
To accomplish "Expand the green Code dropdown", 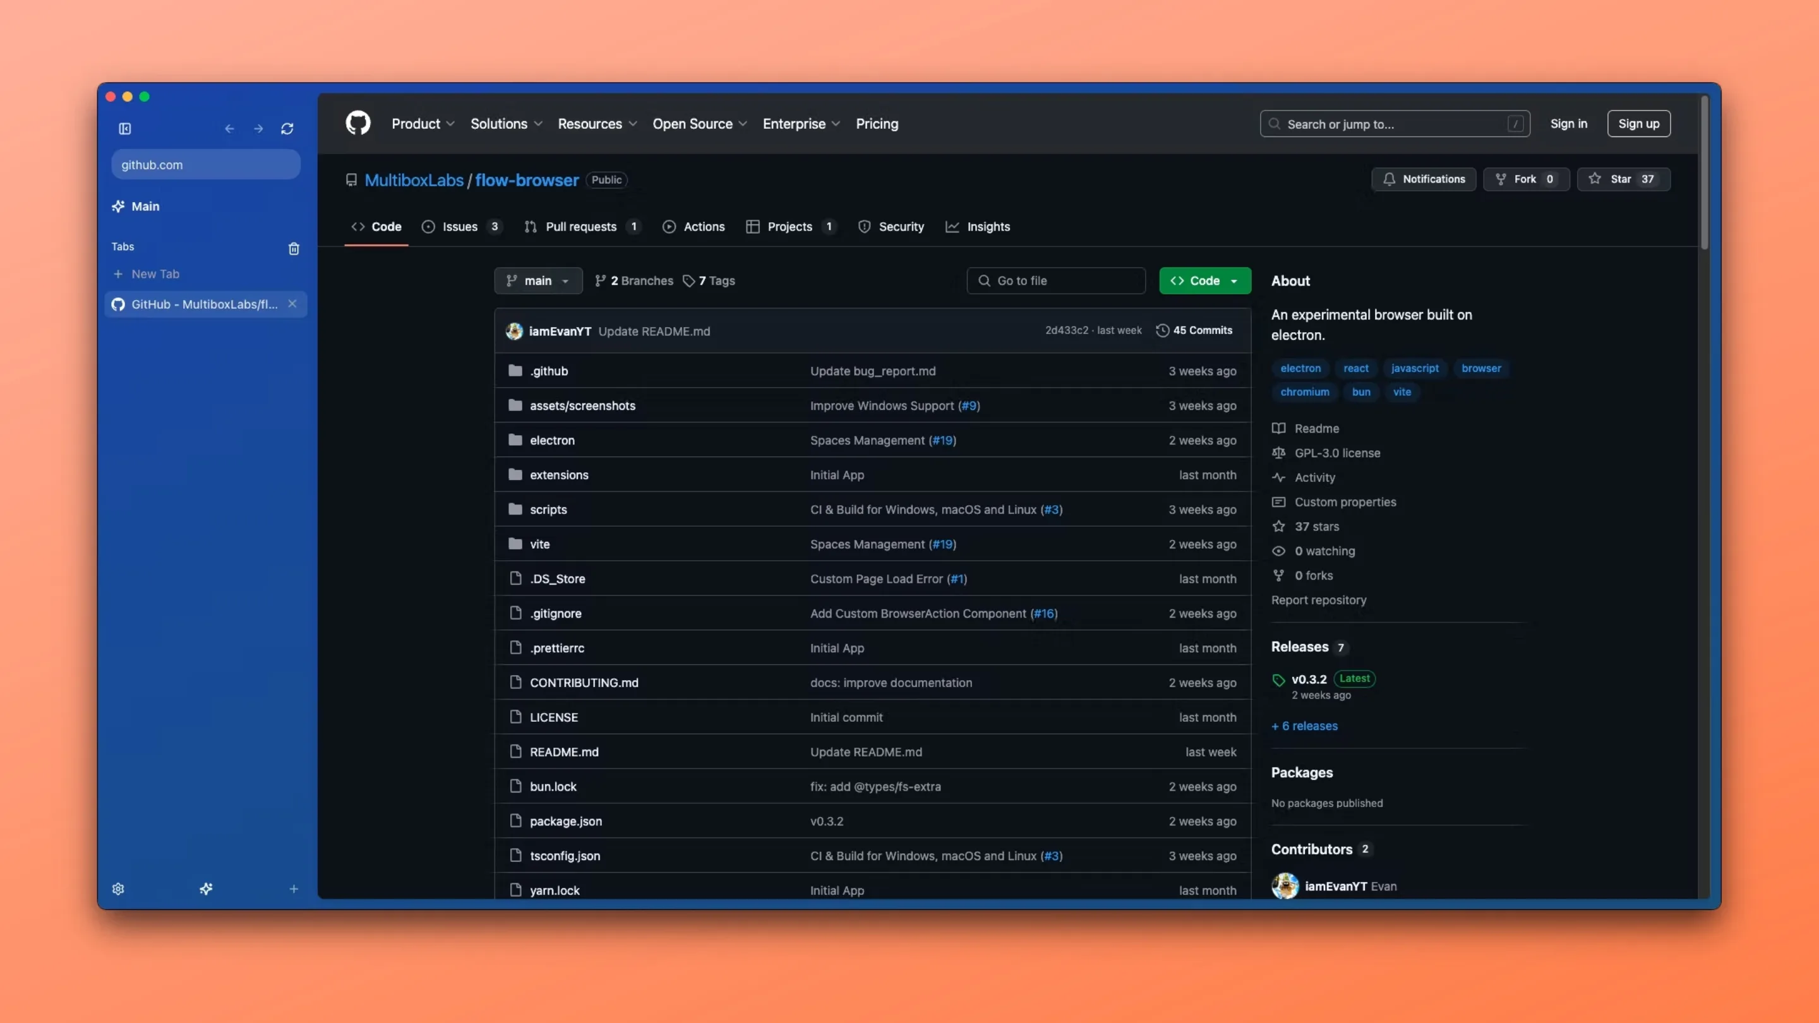I will (x=1204, y=281).
